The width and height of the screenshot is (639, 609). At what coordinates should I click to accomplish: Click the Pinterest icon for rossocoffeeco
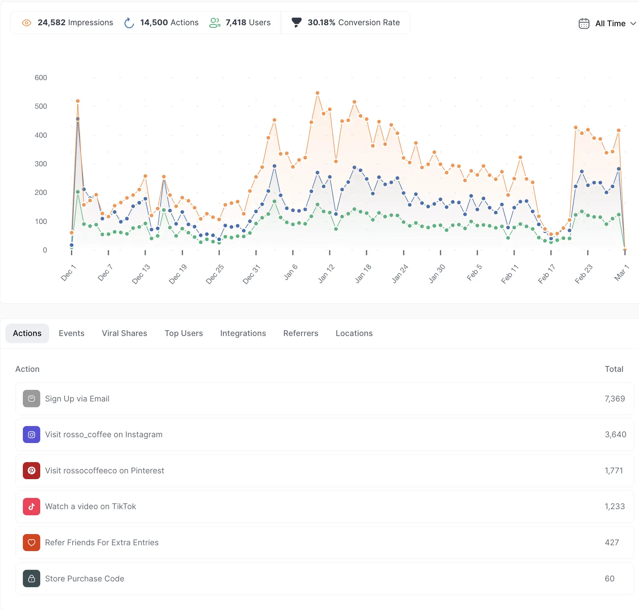pos(31,471)
